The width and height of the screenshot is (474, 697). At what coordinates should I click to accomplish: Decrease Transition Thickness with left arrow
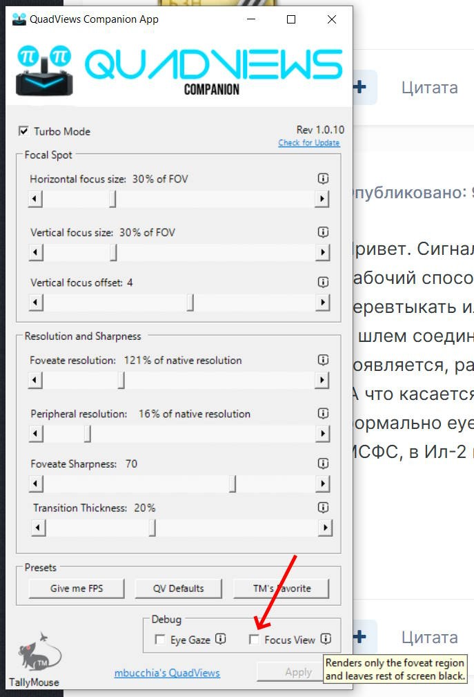[x=39, y=528]
